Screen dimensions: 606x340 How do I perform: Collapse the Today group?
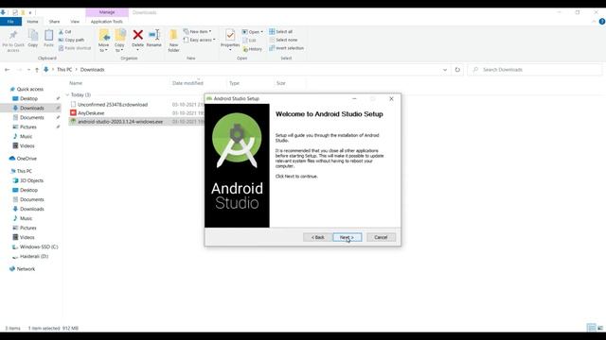pos(67,94)
